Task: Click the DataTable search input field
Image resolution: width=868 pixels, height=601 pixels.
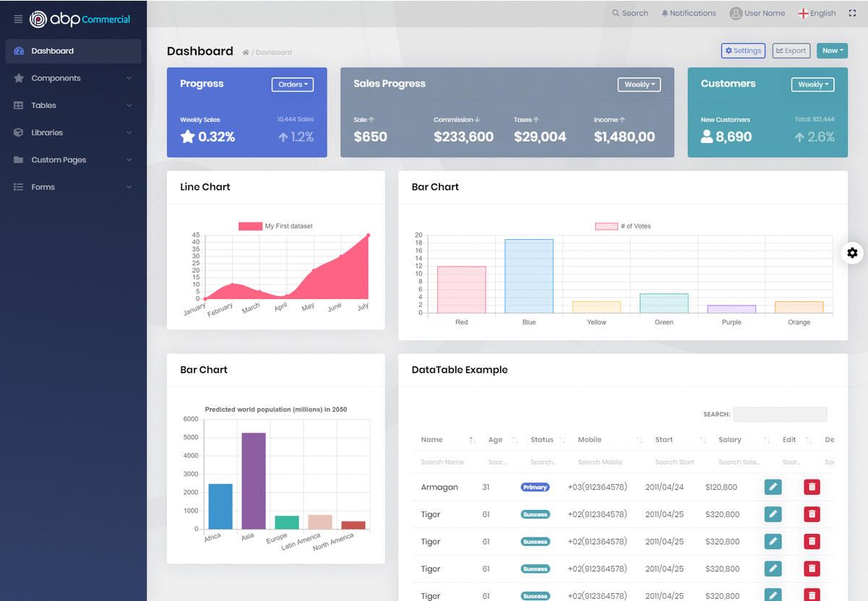Action: point(780,415)
